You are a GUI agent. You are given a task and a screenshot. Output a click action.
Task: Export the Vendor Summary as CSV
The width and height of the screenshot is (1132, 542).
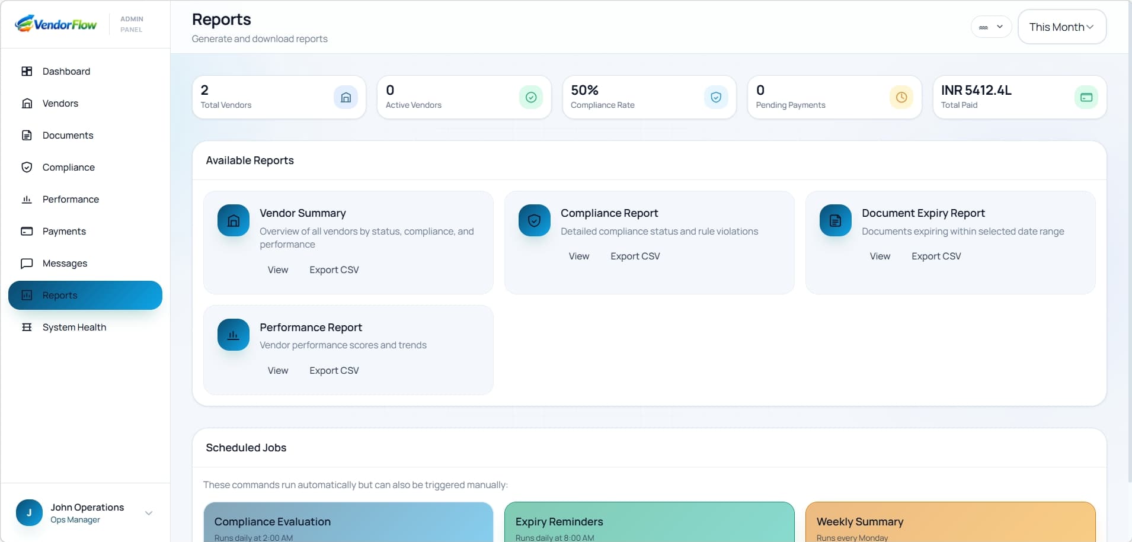334,270
